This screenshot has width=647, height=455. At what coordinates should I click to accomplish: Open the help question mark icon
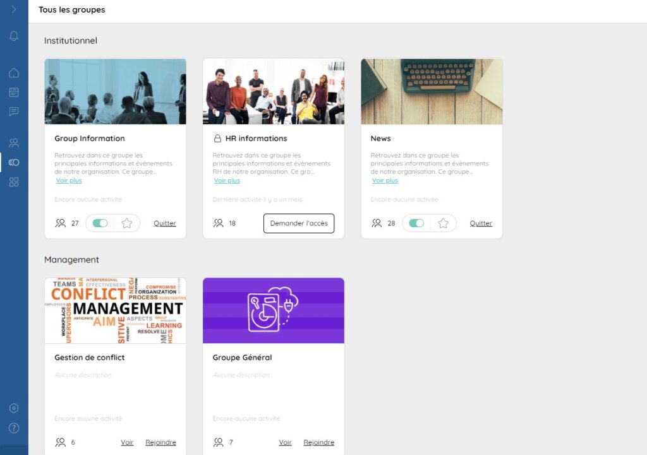(14, 428)
